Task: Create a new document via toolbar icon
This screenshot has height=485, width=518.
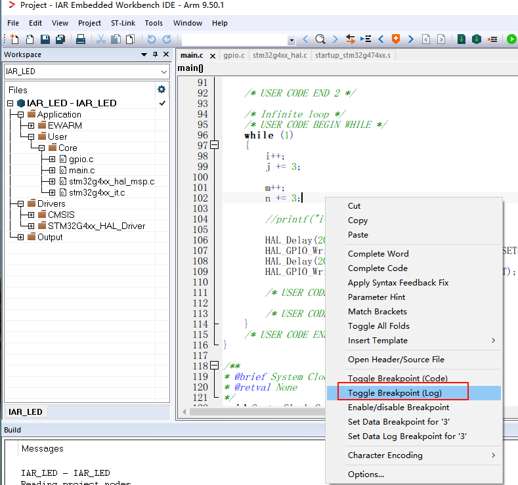Action: click(x=14, y=39)
